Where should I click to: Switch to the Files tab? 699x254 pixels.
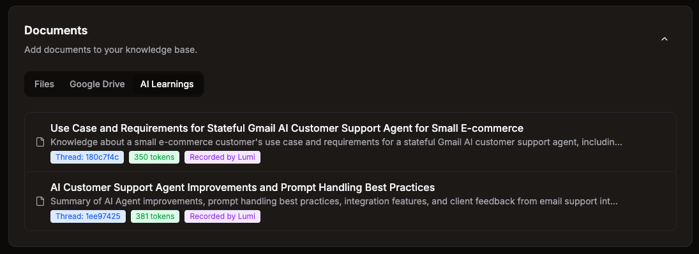point(44,84)
